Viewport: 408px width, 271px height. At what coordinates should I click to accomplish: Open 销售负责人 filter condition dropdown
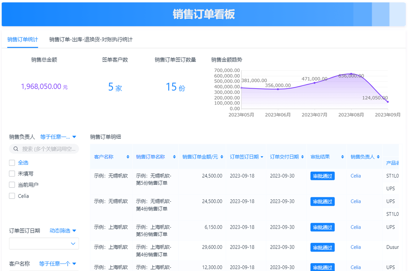(x=58, y=137)
